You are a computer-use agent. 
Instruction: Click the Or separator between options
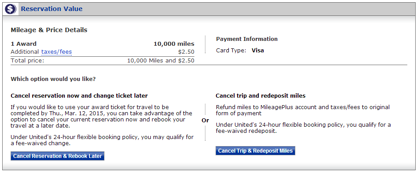coord(205,121)
